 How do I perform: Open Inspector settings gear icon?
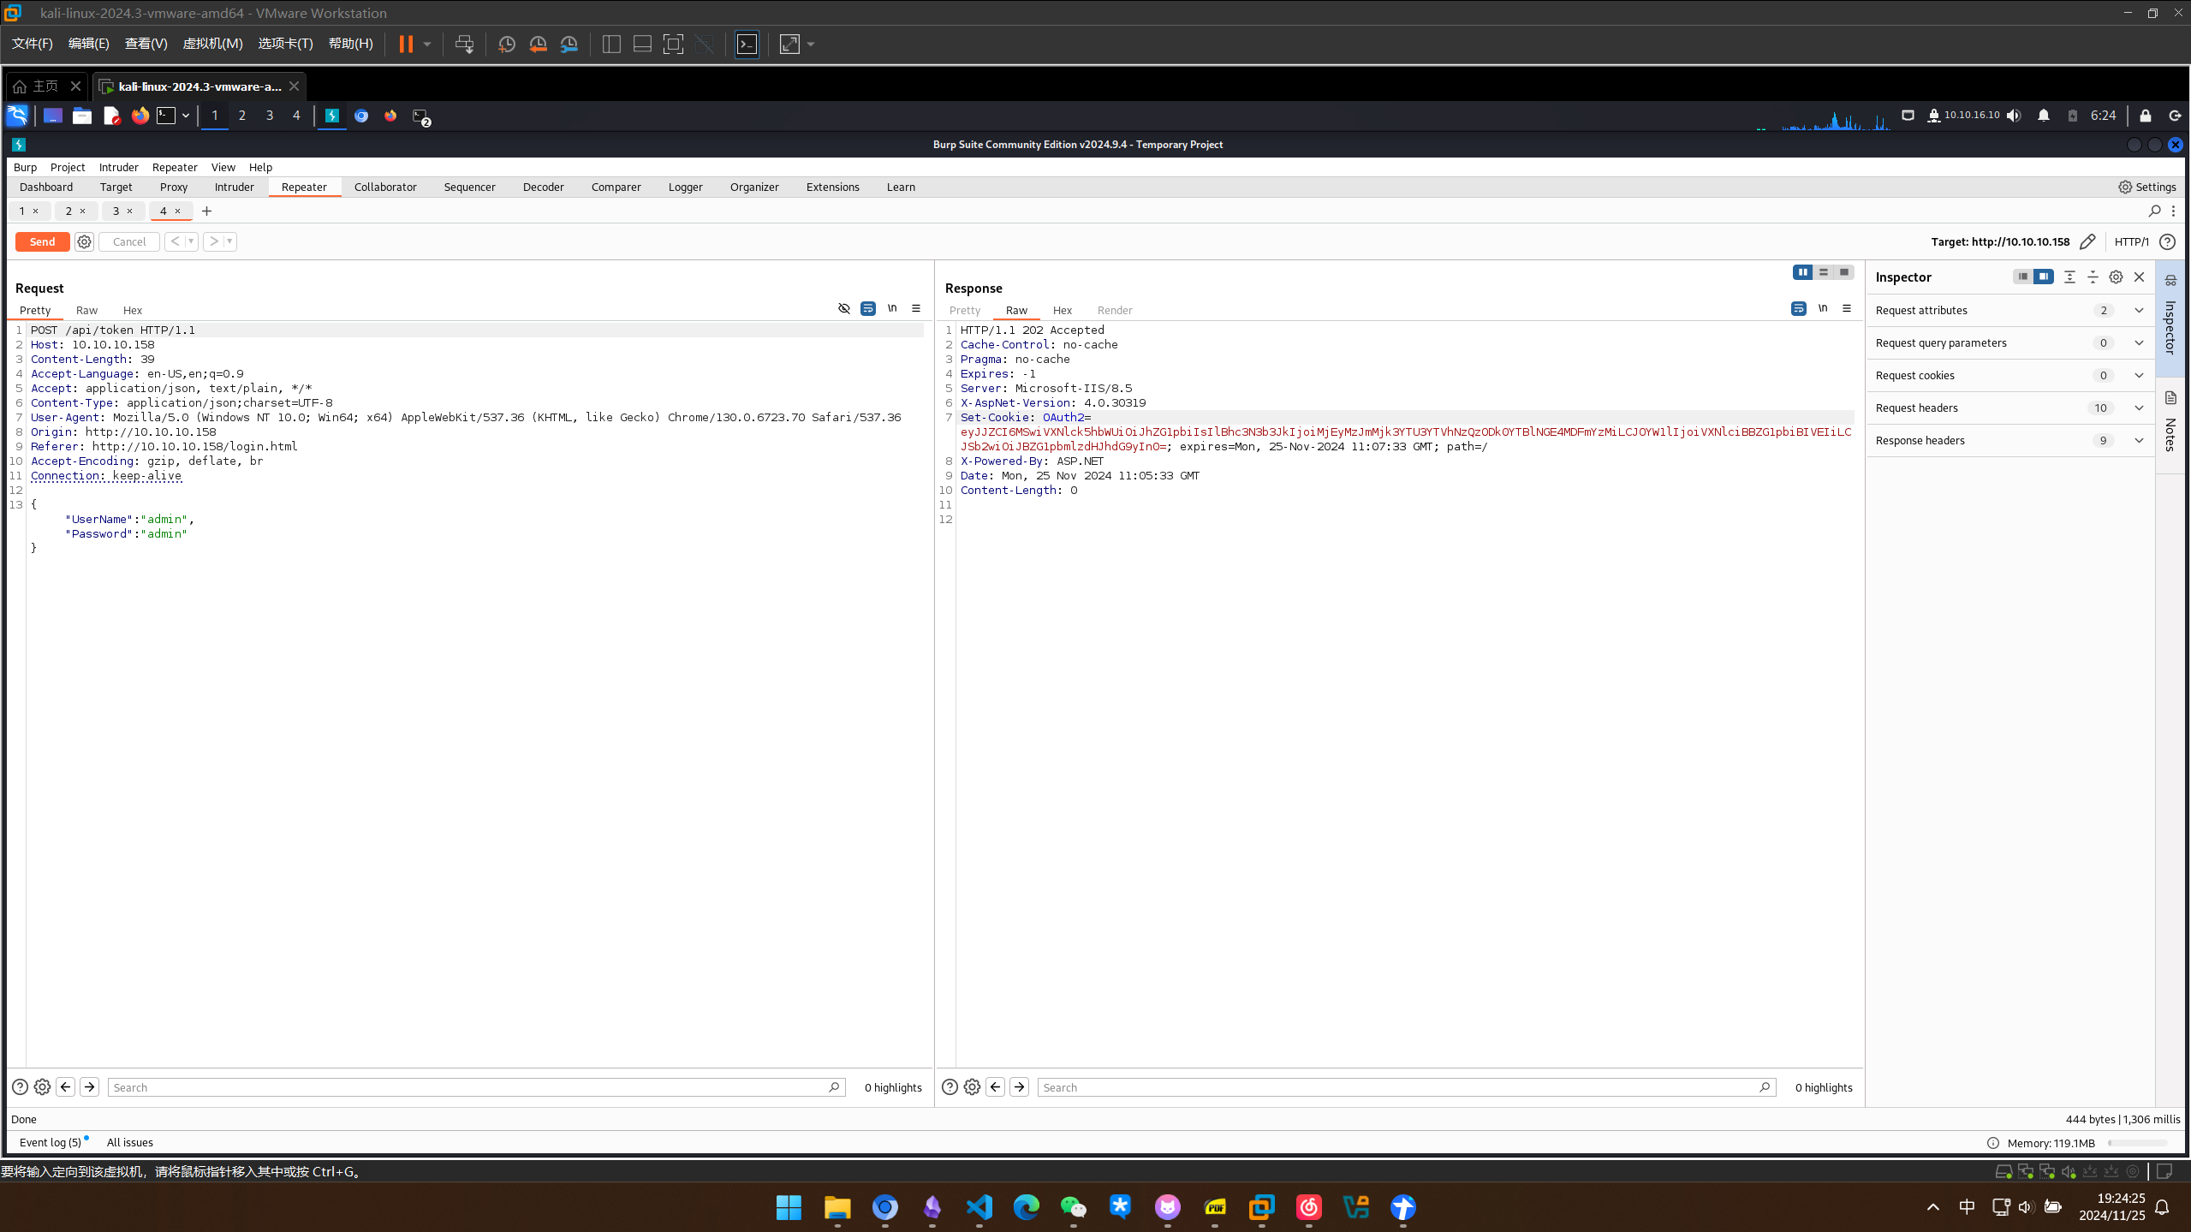[2116, 277]
